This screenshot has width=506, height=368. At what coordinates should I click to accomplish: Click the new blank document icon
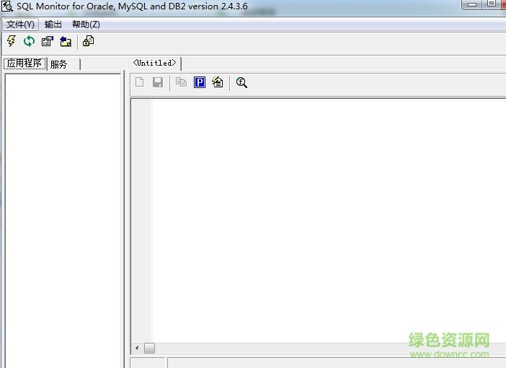[x=139, y=82]
